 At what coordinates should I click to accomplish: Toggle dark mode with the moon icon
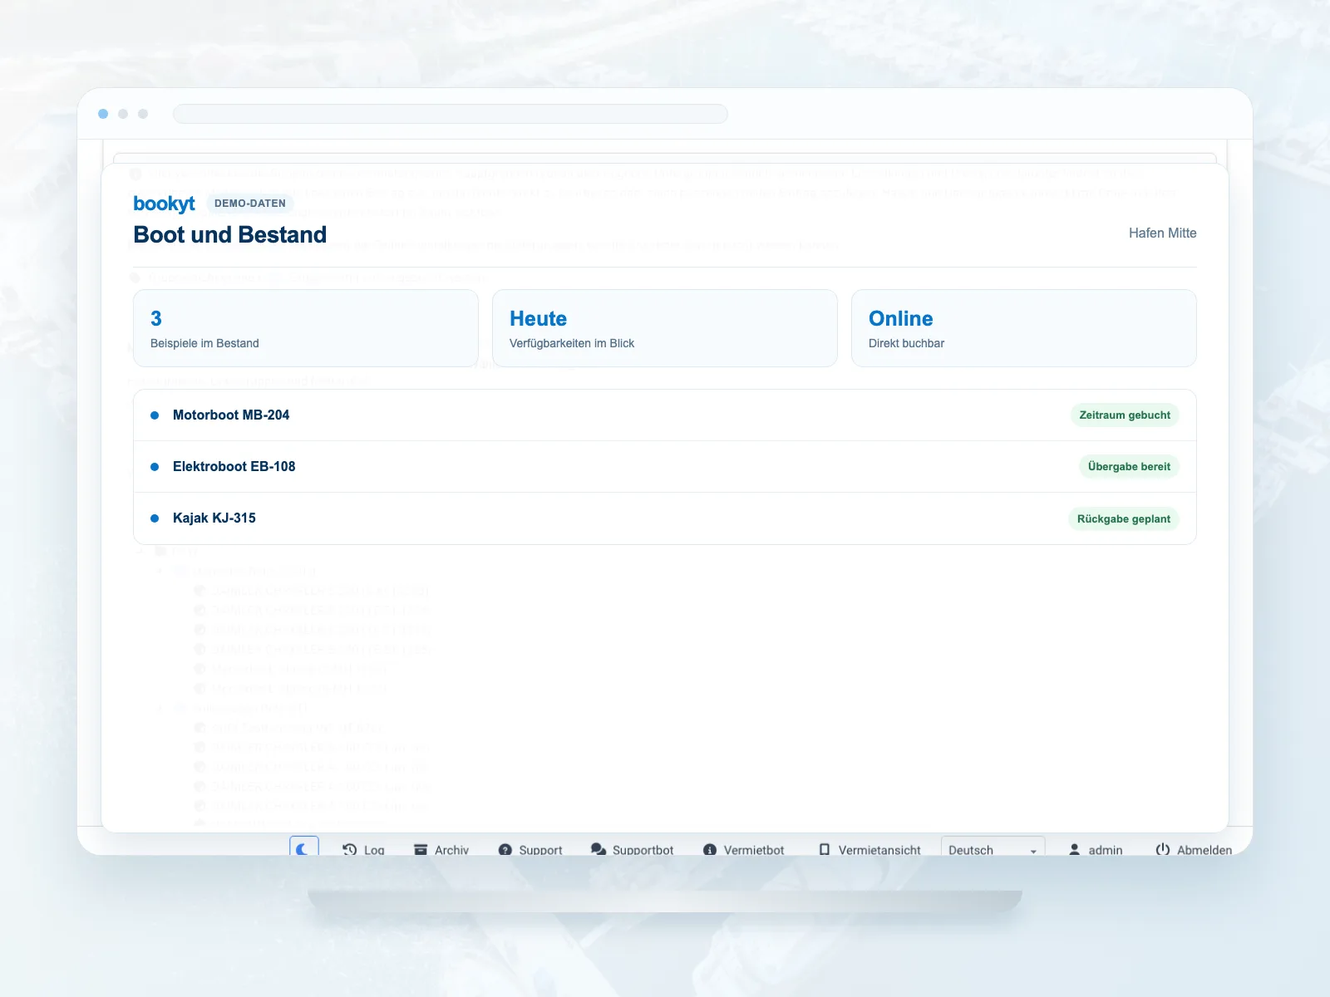point(303,847)
